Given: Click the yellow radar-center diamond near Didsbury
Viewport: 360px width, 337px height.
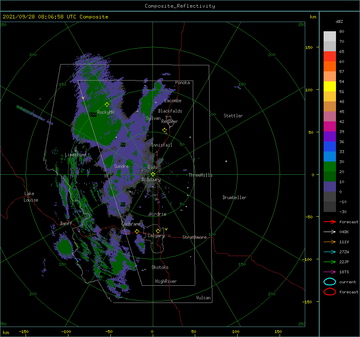Looking at the screenshot, I should tap(153, 174).
